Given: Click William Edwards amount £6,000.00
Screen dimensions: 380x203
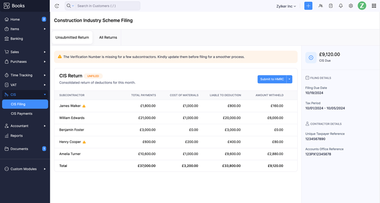Looking at the screenshot, I should (275, 118).
